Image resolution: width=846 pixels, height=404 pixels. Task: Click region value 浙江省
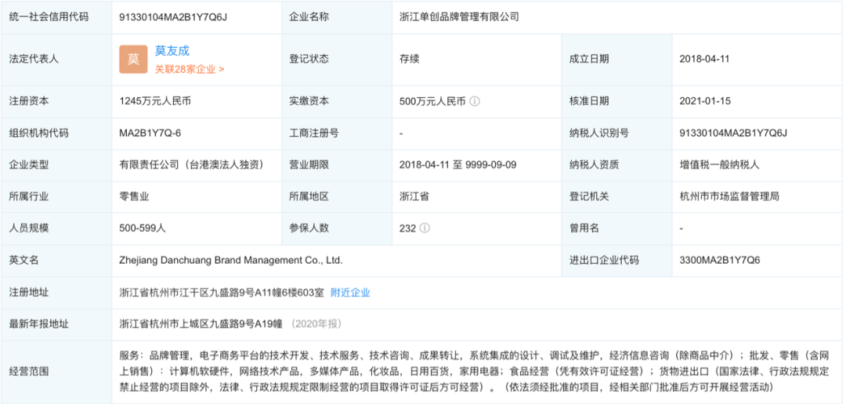414,197
